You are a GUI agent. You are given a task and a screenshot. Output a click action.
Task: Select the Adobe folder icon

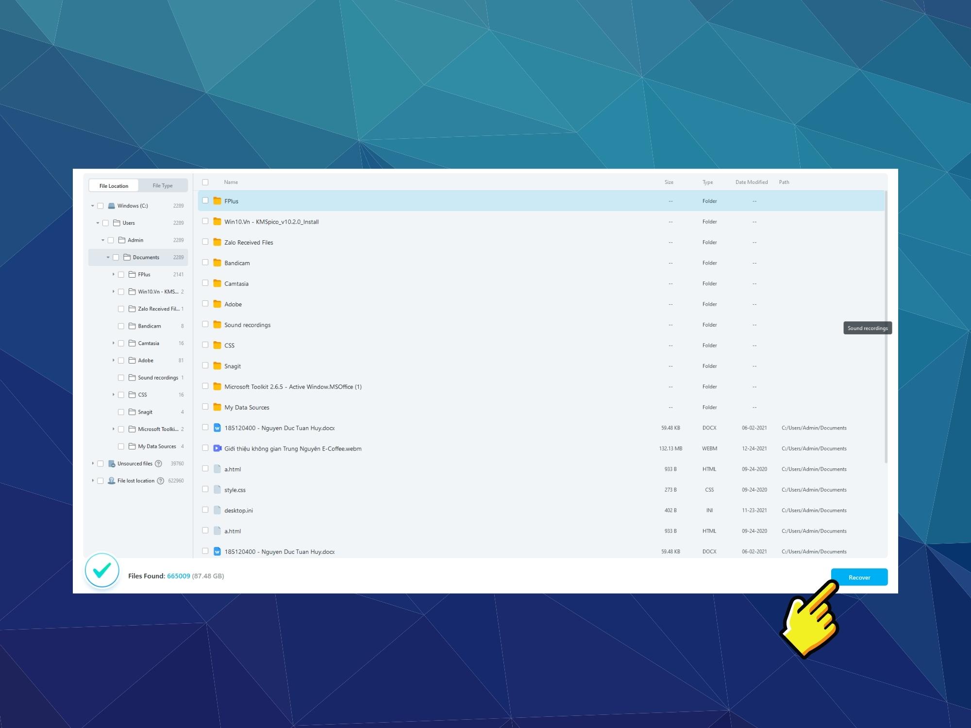[217, 304]
